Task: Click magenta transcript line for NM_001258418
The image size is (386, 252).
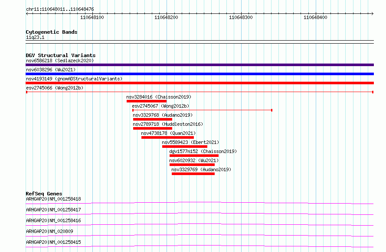Action: 200,203
